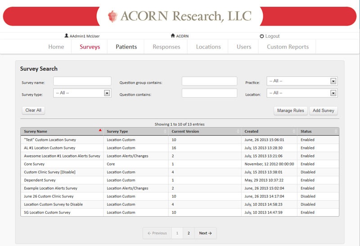Image resolution: width=360 pixels, height=246 pixels.
Task: Go to page 2 in pagination
Action: tap(189, 233)
